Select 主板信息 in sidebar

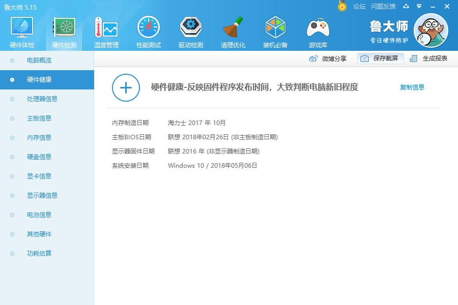click(x=47, y=118)
